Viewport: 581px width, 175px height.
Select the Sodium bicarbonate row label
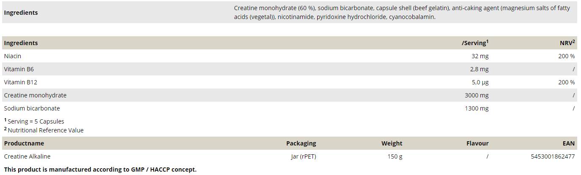tap(32, 108)
